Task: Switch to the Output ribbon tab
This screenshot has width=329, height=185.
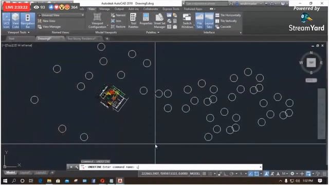Action: (x=119, y=9)
